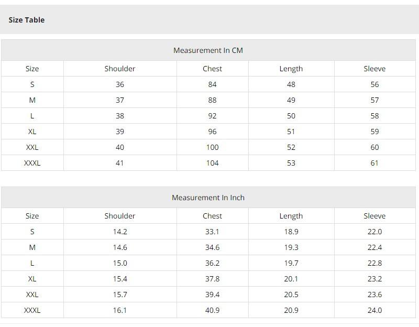Click the sleeve value 24.0

(374, 310)
